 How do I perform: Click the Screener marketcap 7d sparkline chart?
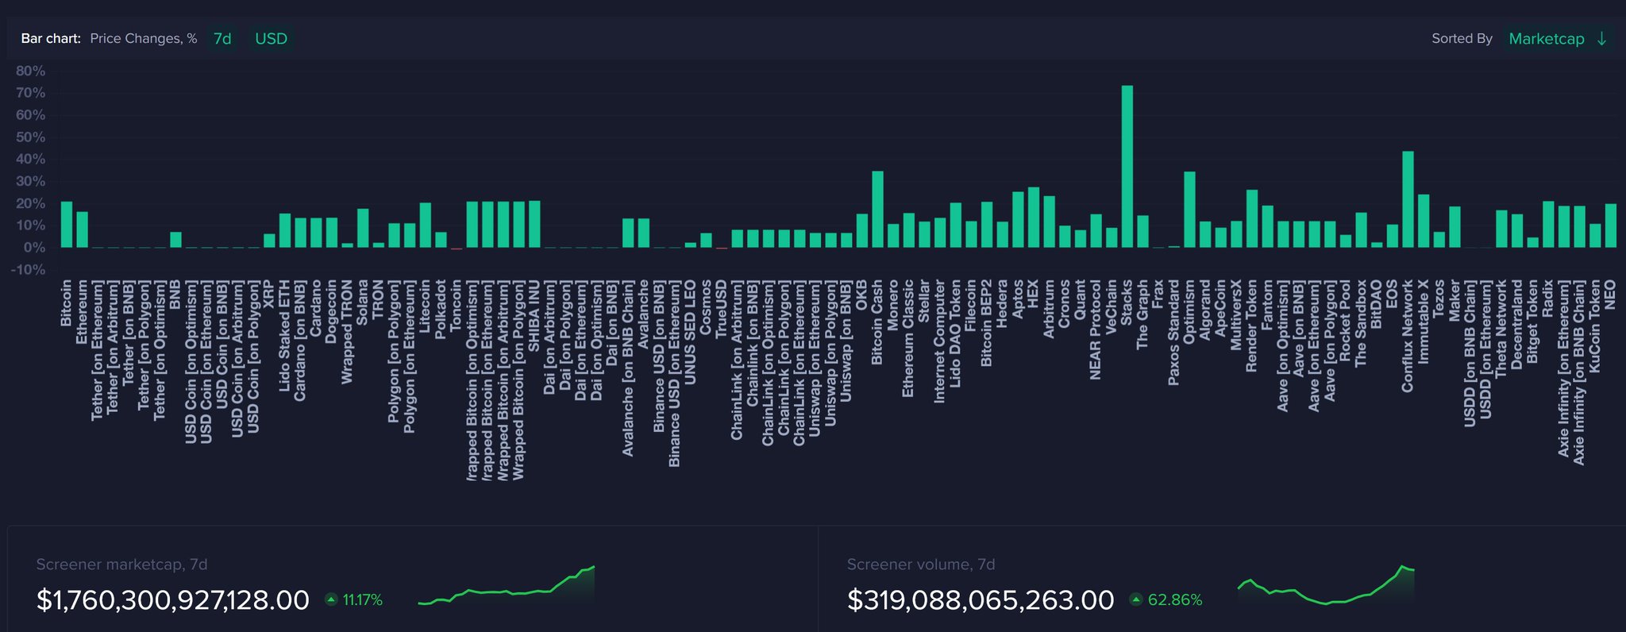click(x=507, y=586)
